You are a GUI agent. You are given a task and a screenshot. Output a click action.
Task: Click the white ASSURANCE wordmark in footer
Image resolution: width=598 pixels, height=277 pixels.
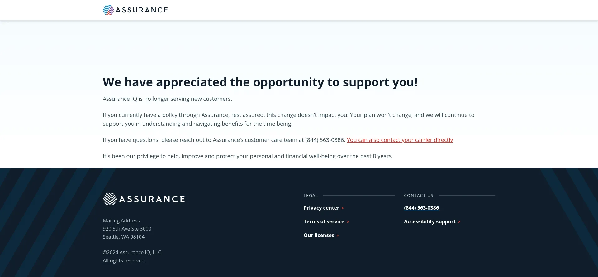point(152,199)
